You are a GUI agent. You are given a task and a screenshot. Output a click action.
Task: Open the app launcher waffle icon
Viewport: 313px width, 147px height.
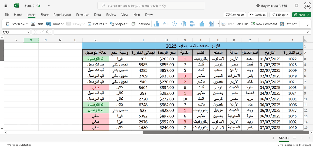pyautogui.click(x=6, y=5)
